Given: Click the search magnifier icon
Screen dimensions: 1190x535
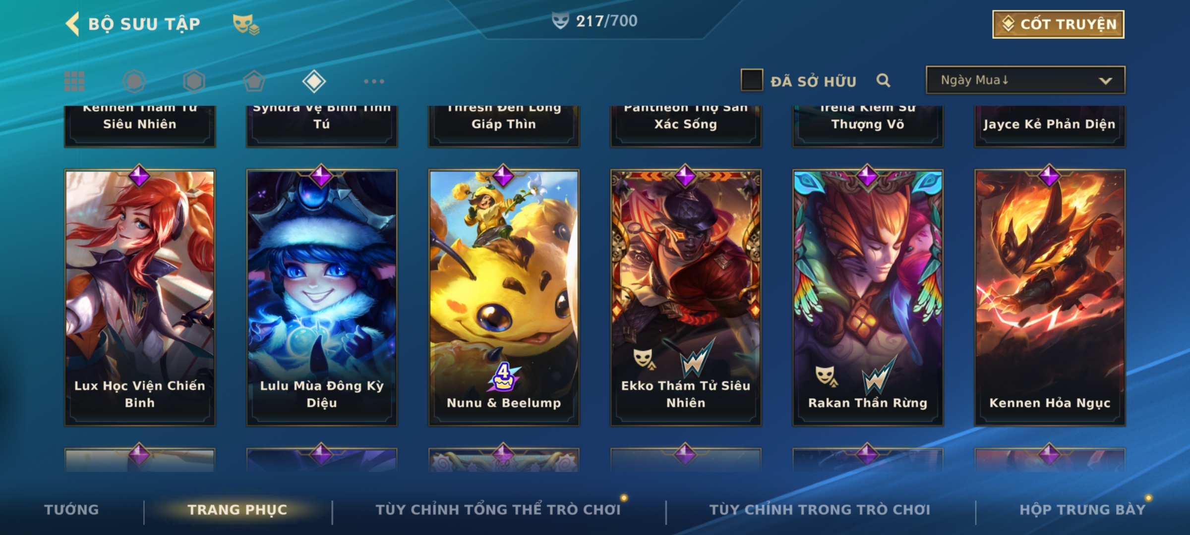Looking at the screenshot, I should pyautogui.click(x=883, y=80).
